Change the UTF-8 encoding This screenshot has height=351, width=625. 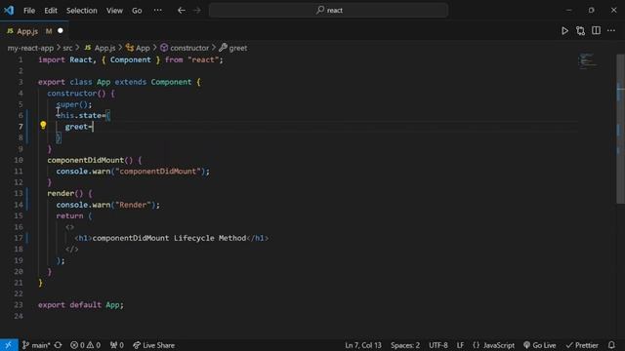click(438, 345)
